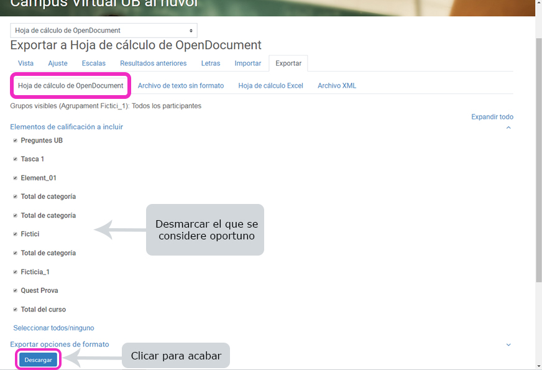Image resolution: width=542 pixels, height=370 pixels.
Task: Open the Importar tab
Action: [x=247, y=63]
